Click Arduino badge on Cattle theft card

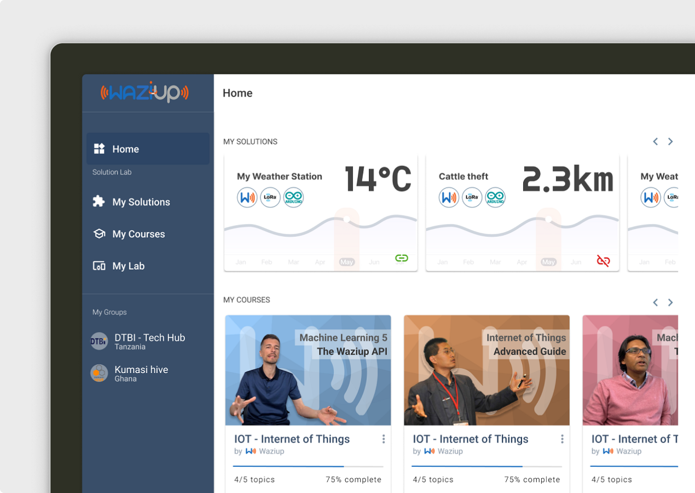tap(495, 197)
